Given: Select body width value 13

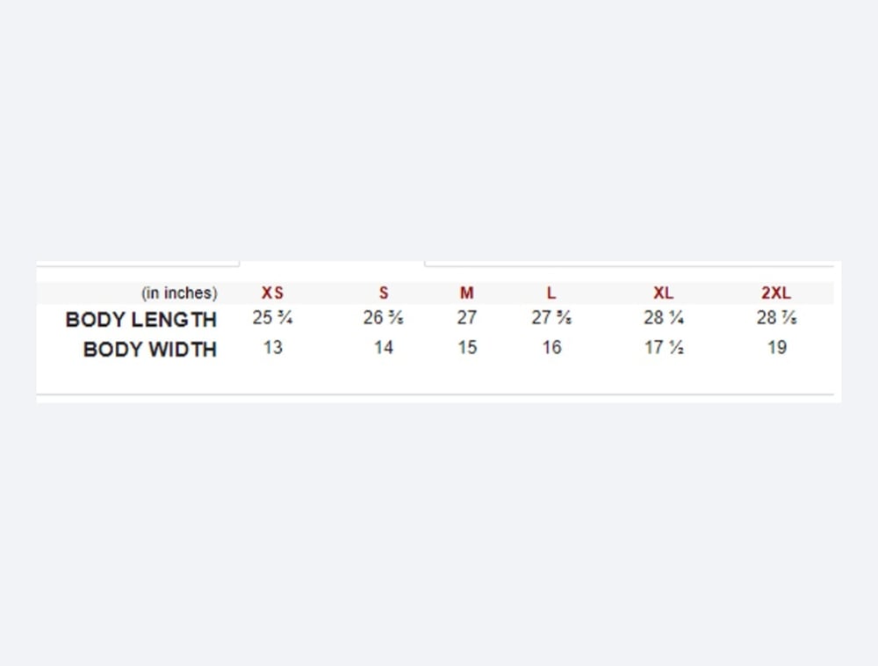Looking at the screenshot, I should (272, 348).
